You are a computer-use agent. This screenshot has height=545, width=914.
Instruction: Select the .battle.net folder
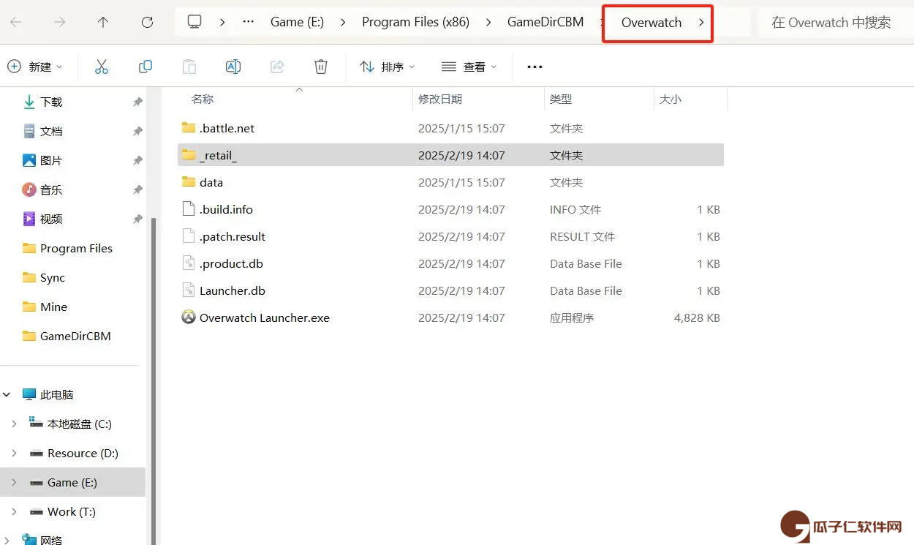[450, 128]
